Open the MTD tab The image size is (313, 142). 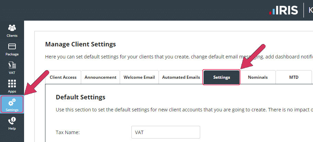[x=293, y=77]
